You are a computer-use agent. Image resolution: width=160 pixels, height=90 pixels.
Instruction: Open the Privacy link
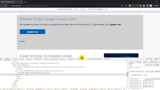22,41
